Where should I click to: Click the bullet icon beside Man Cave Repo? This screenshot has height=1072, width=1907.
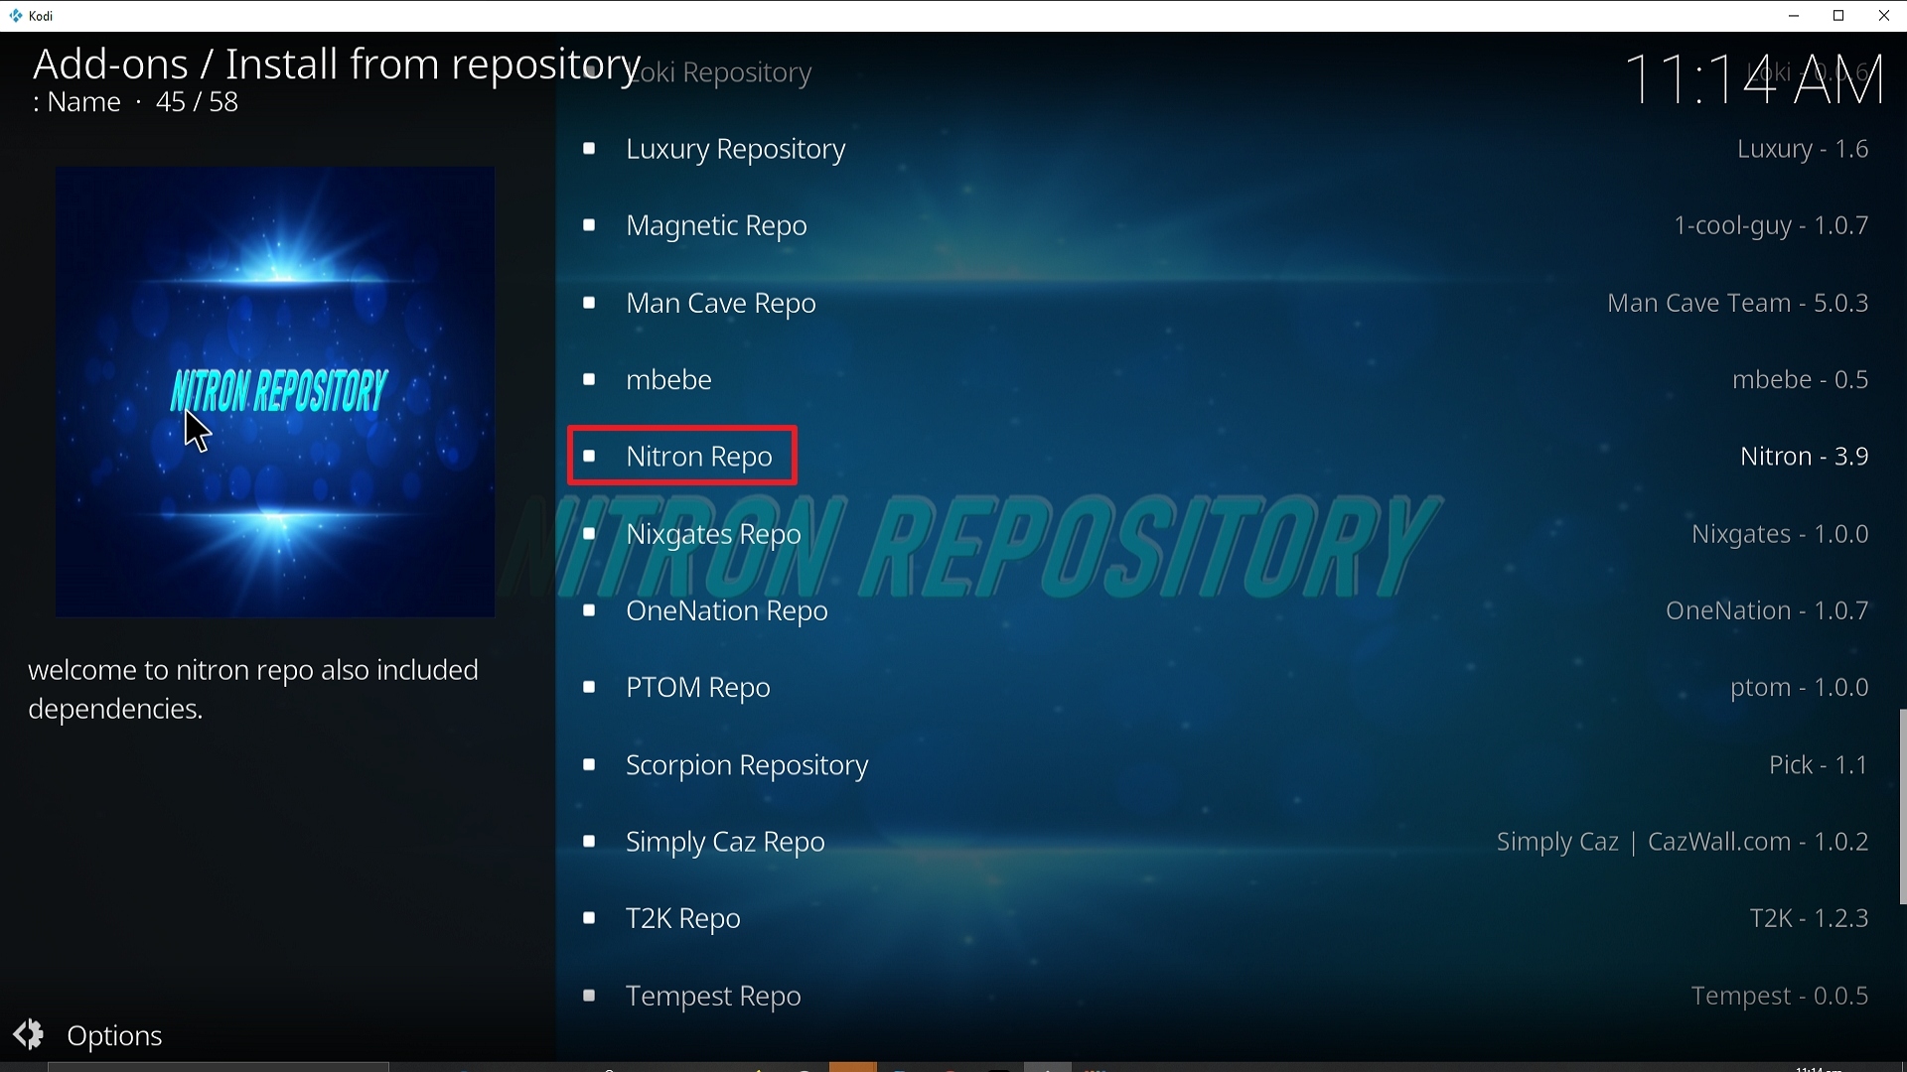point(589,303)
